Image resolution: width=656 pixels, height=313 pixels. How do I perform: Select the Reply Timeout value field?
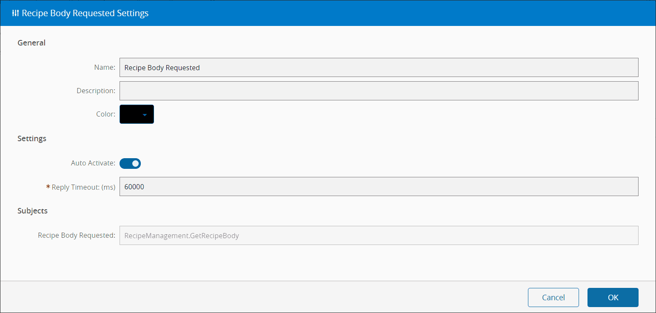point(379,187)
